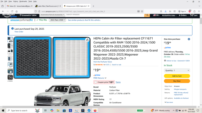
Task: List all tabs with the chevron
Action: point(199,6)
